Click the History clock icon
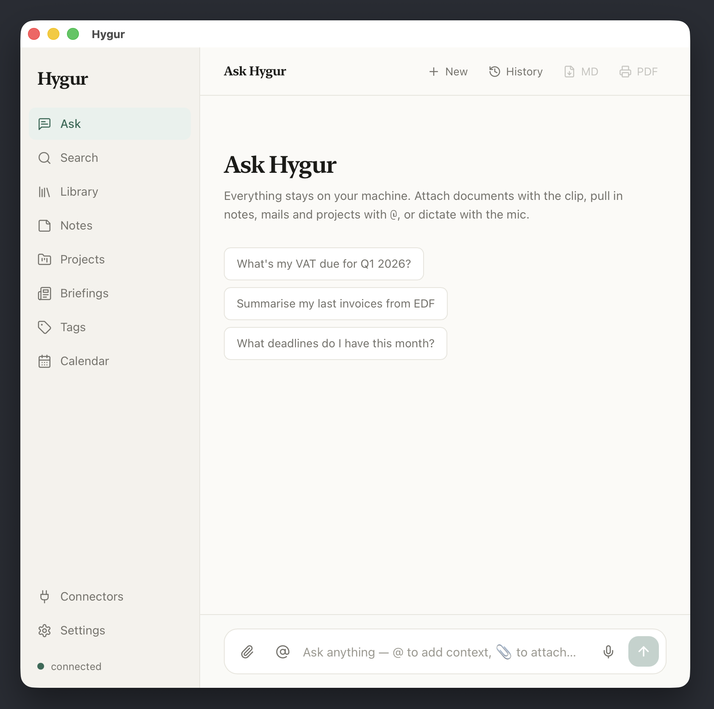The image size is (714, 709). [495, 72]
